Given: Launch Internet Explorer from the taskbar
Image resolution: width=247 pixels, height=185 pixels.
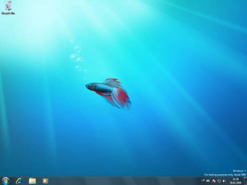Looking at the screenshot, I should (x=19, y=181).
